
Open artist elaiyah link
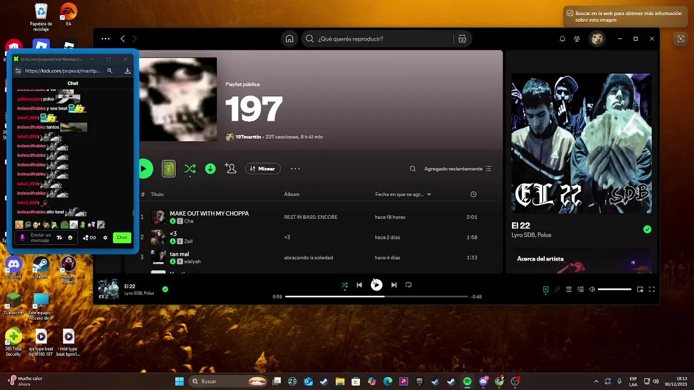192,262
